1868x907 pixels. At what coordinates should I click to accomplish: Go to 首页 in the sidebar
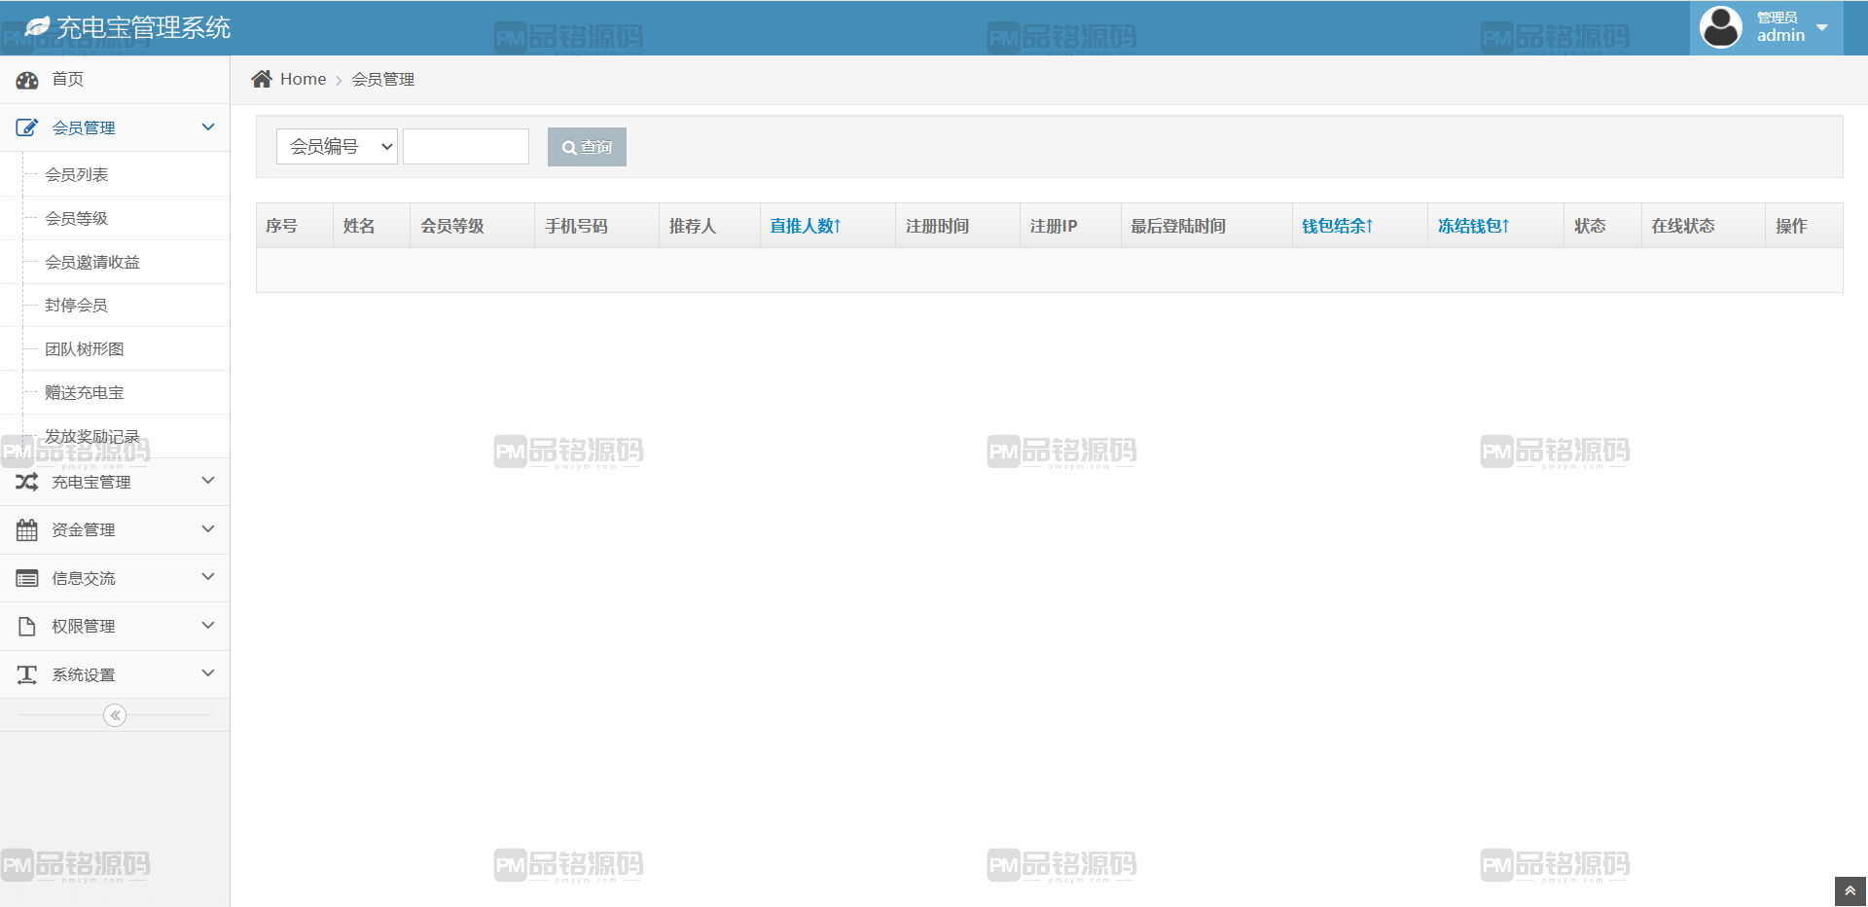point(68,79)
